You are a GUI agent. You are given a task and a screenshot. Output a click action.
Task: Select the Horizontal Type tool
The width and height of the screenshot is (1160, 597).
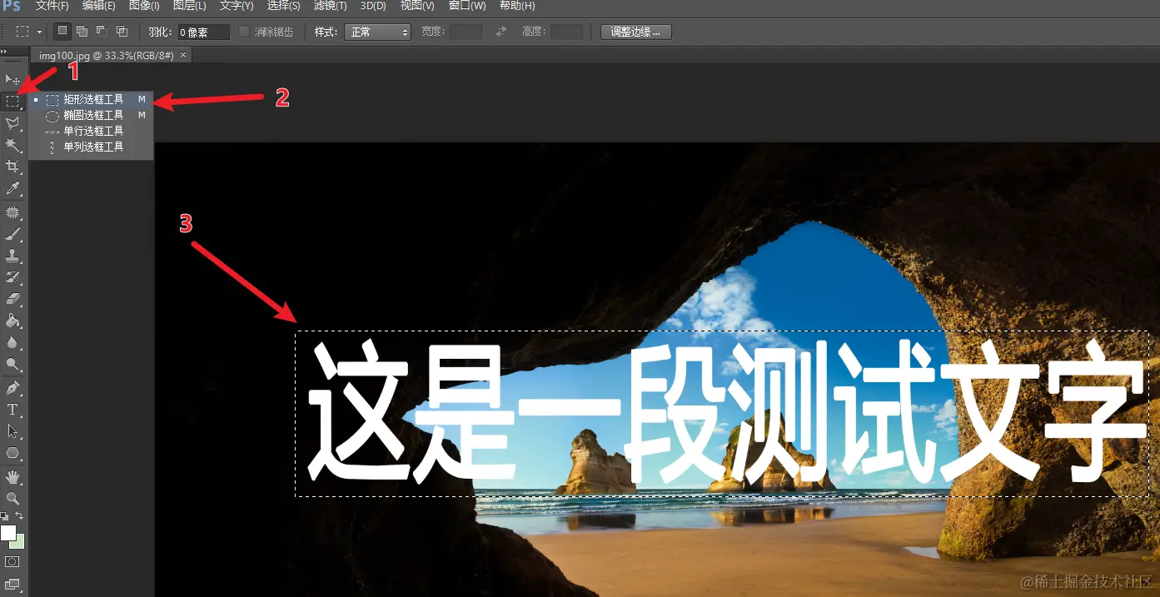point(12,410)
